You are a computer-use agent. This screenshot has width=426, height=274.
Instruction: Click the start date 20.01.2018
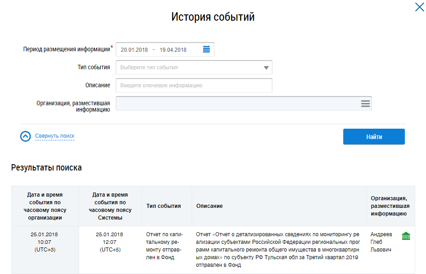point(134,49)
